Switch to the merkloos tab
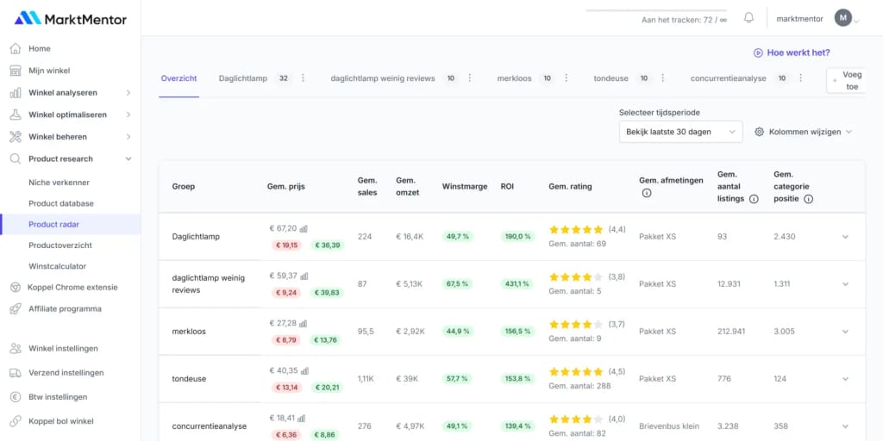Viewport: 883px width, 441px height. point(514,78)
